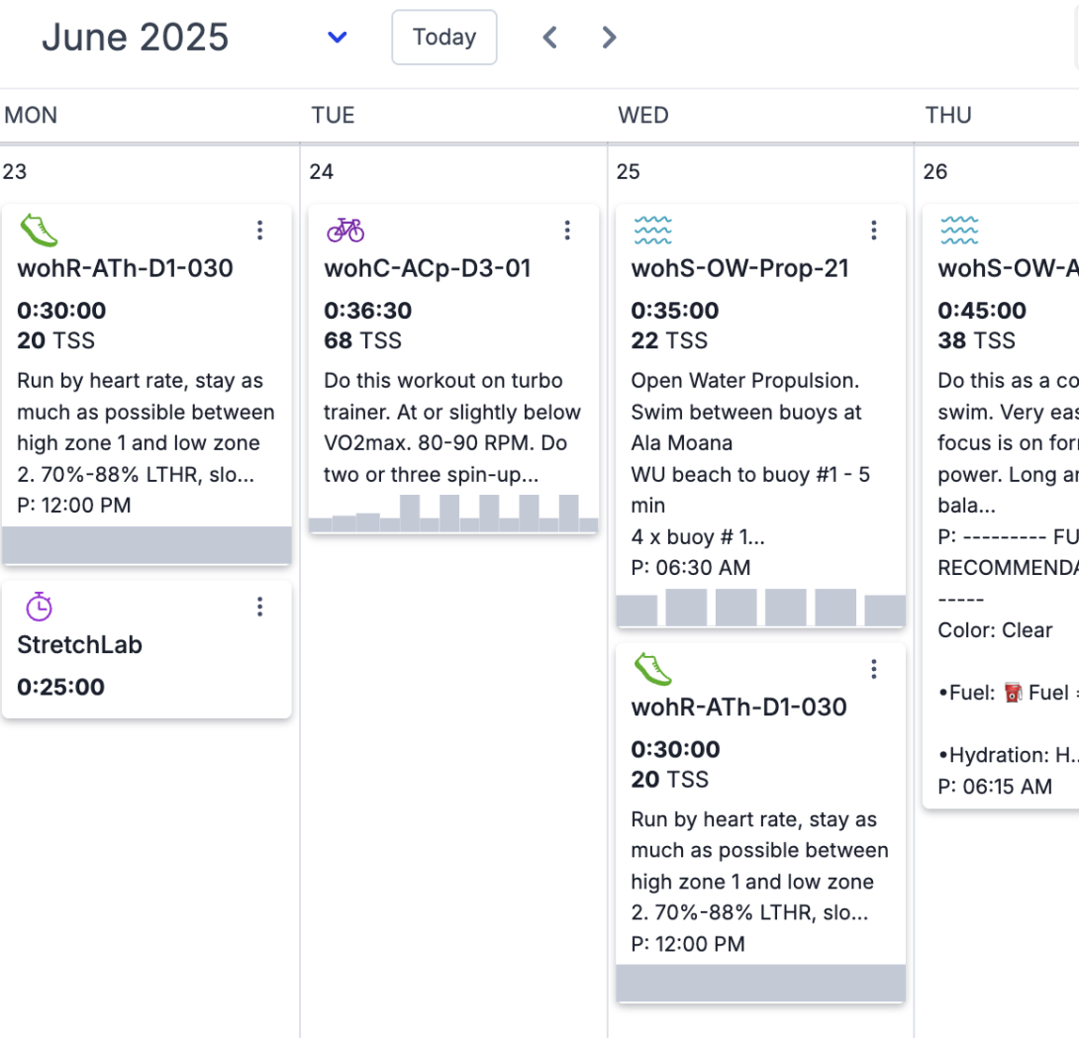Image resolution: width=1079 pixels, height=1038 pixels.
Task: Click the swim waves icon on Thursday's workout
Action: pos(959,231)
